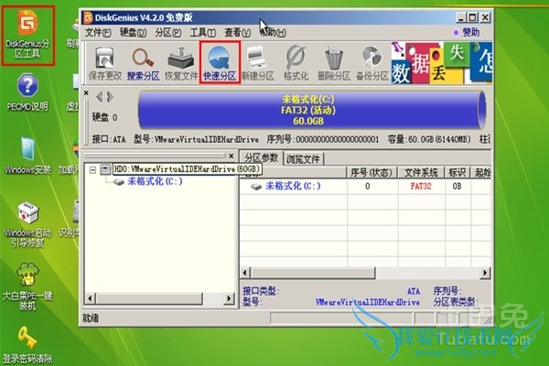
Task: Launch Windows安装 desktop icon
Action: (x=27, y=156)
